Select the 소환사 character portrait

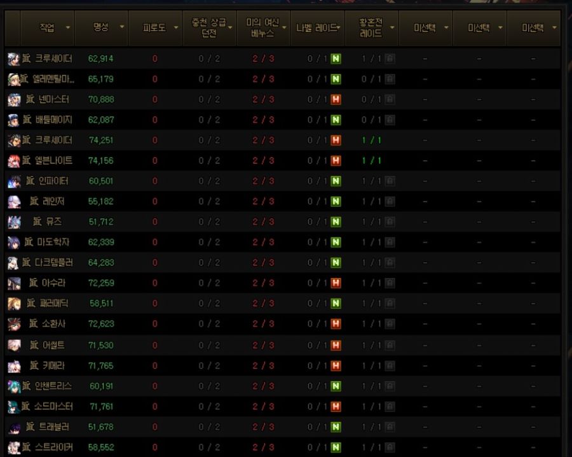(14, 324)
